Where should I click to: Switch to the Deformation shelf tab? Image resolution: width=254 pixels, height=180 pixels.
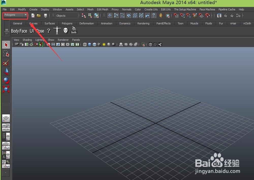point(87,23)
